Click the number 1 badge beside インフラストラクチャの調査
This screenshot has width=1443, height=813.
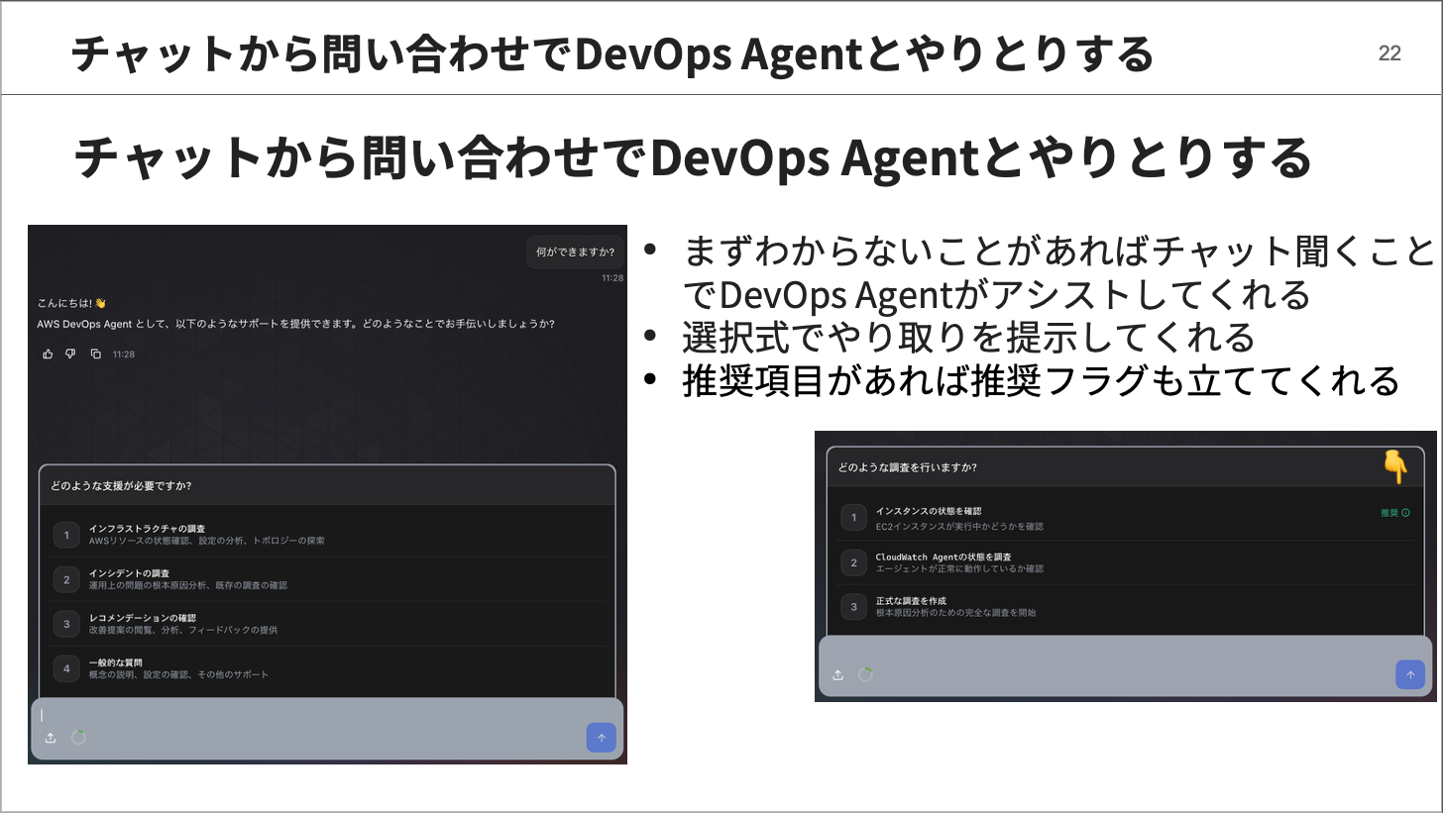(x=66, y=535)
